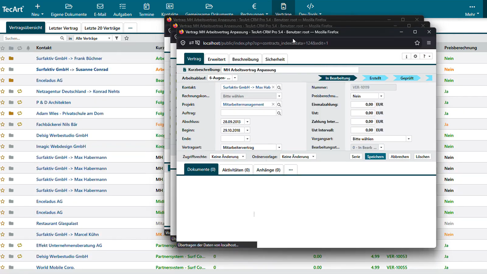
Task: Toggle favorite star for Delsig Werbestudio GmbH Partnersystem row
Action: click(x=3, y=256)
